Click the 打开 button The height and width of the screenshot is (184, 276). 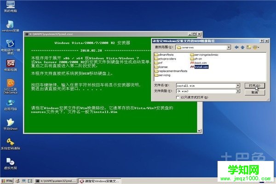[x=254, y=86]
